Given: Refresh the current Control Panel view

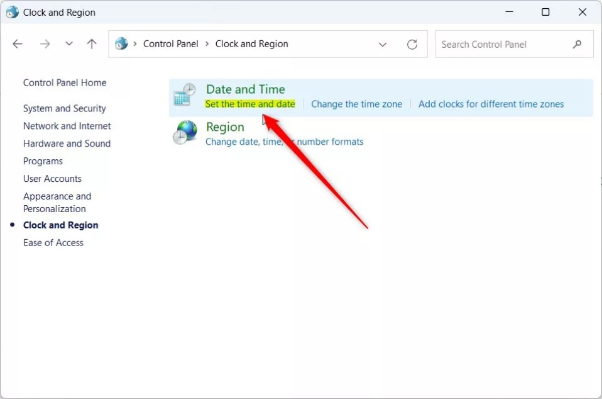Looking at the screenshot, I should [x=412, y=44].
